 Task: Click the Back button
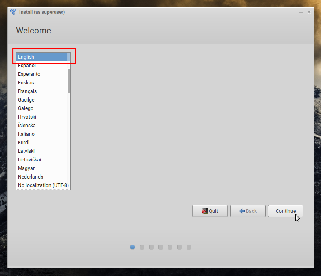[x=248, y=211]
